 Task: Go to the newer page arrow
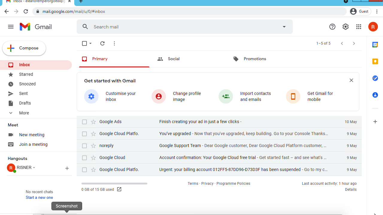pos(342,43)
